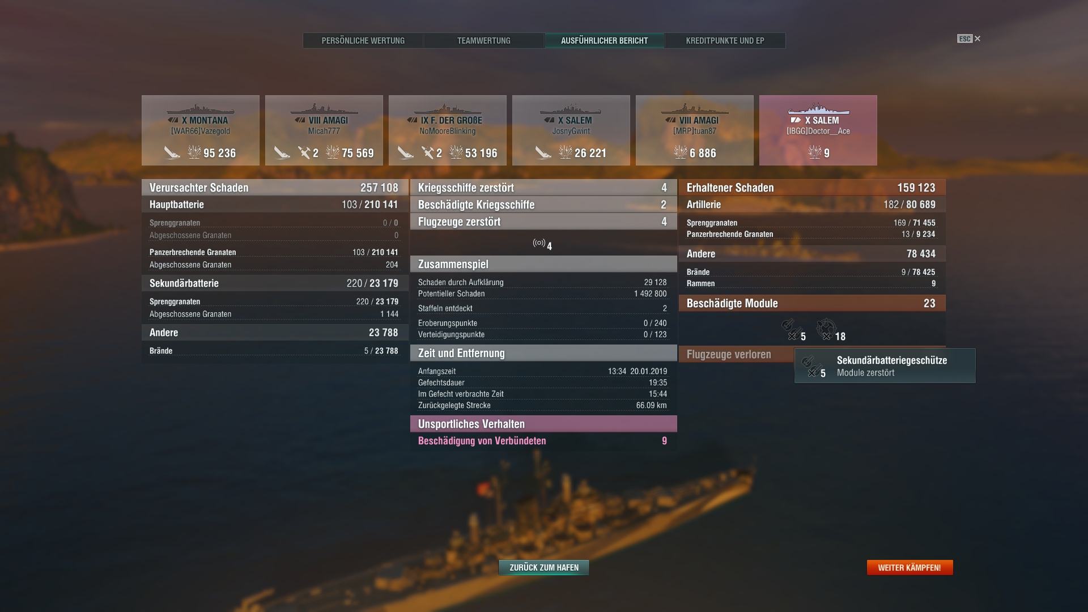Click the sunk ship icon on JosnyGwint's Salem card
Screen dimensions: 1088x612
(x=543, y=152)
